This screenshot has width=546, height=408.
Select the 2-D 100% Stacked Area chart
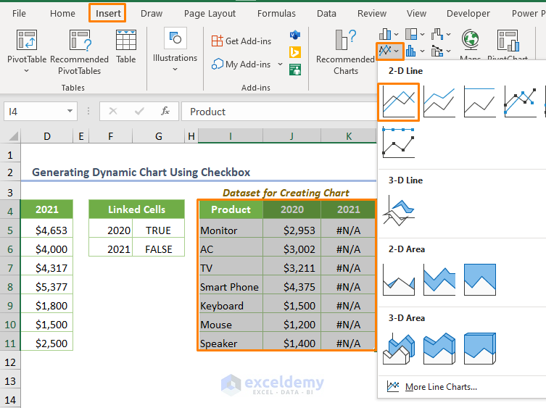point(479,280)
